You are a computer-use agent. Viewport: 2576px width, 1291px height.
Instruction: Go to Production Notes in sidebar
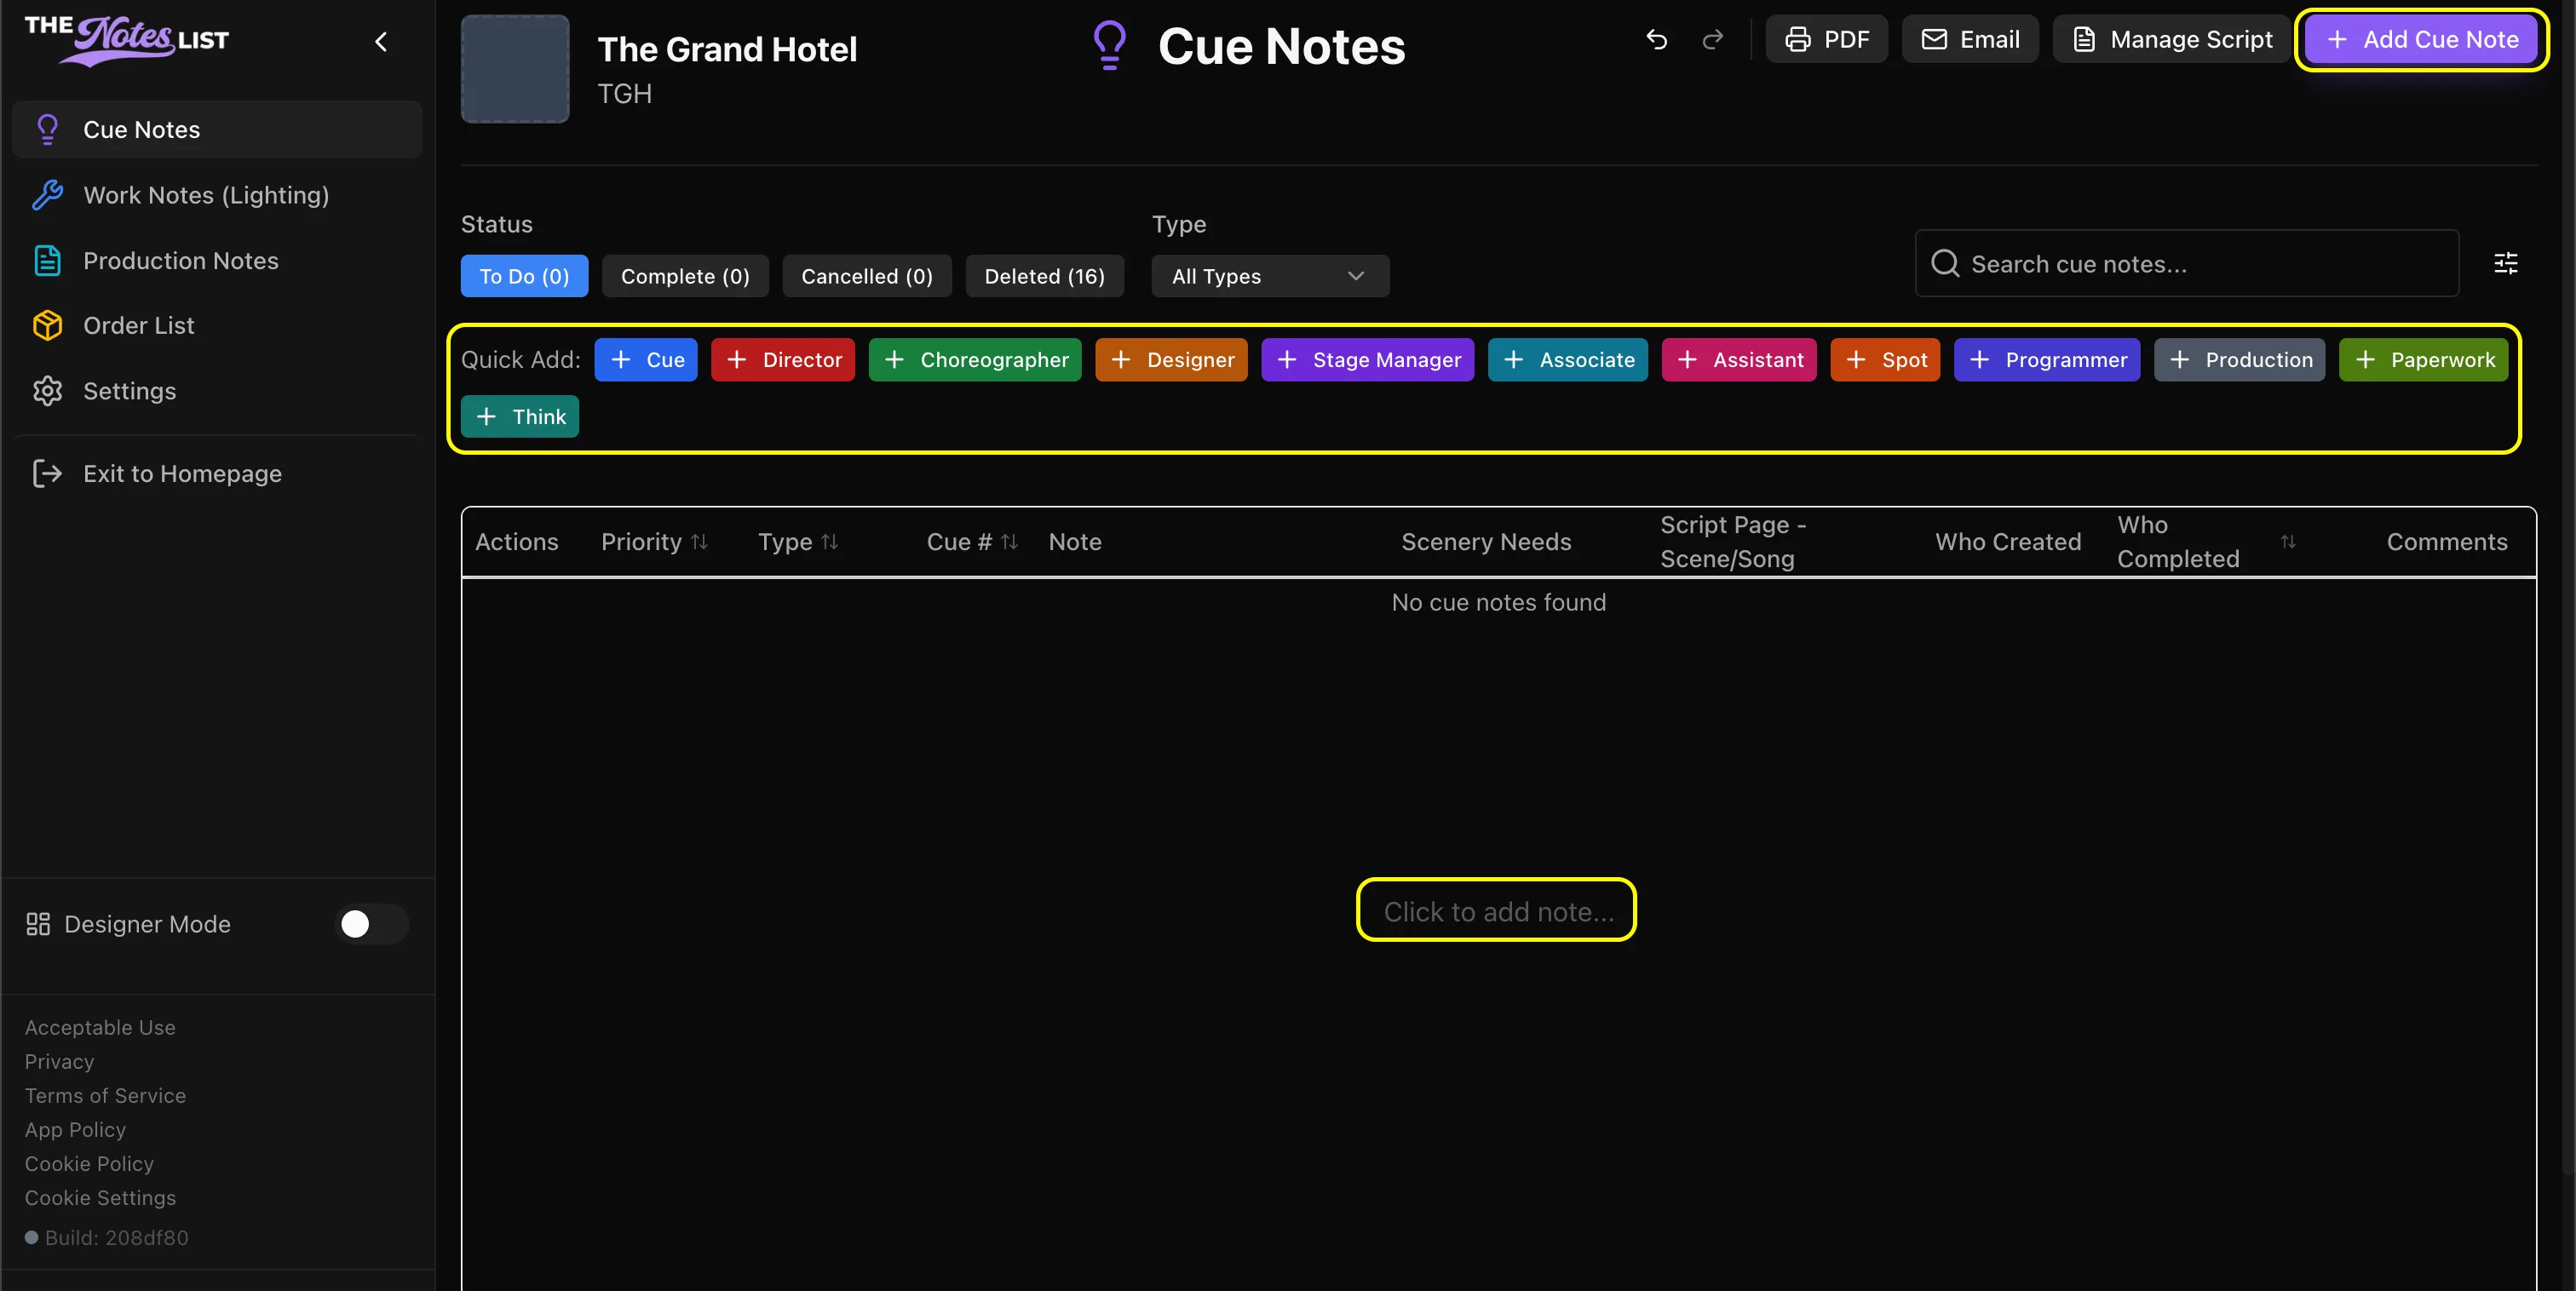(217, 260)
